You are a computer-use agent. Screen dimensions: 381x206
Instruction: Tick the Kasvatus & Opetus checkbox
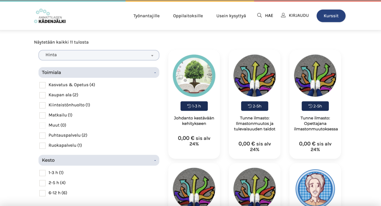tap(43, 85)
